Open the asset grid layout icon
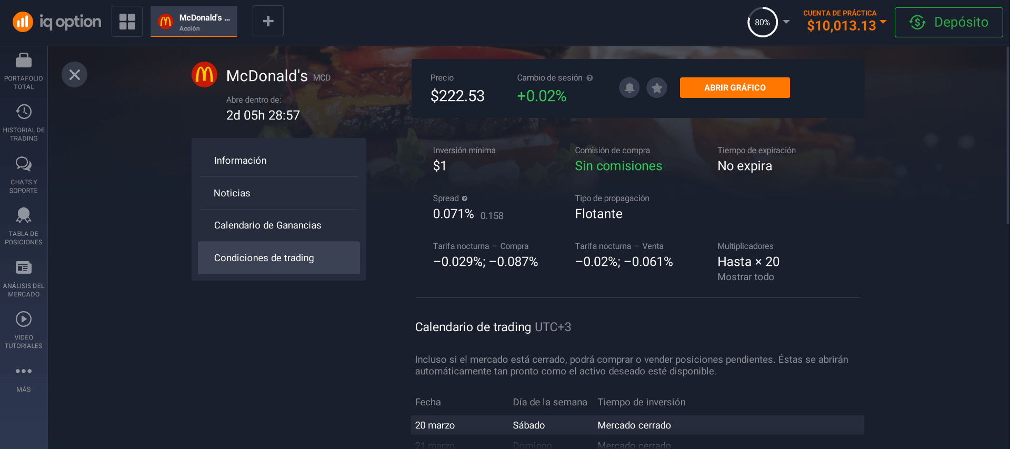Viewport: 1010px width, 449px height. pos(127,22)
